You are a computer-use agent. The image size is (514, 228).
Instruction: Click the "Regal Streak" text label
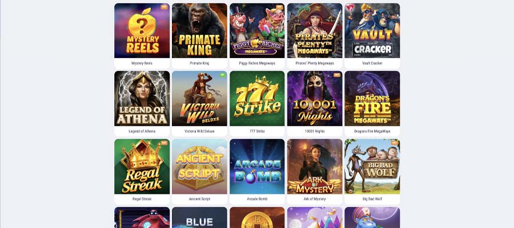[x=142, y=199]
